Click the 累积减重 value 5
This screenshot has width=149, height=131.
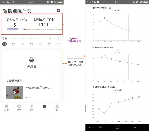[15, 25]
